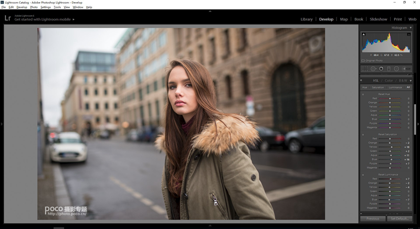
Task: Click the Original Photo icon under histogram
Action: click(363, 61)
